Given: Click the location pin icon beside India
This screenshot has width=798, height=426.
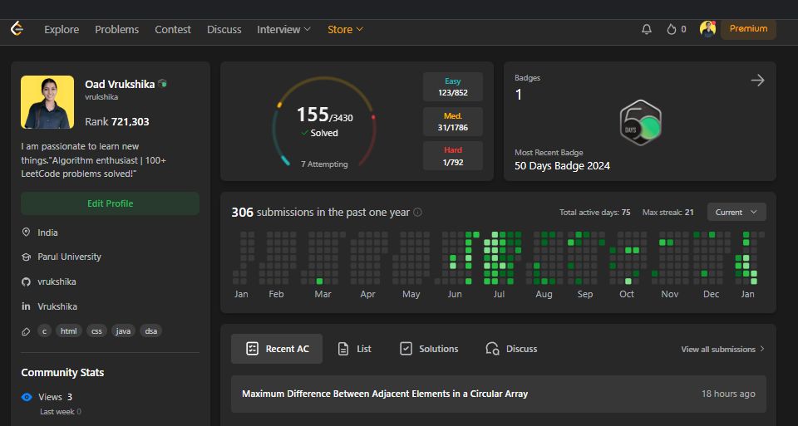Looking at the screenshot, I should click(26, 233).
